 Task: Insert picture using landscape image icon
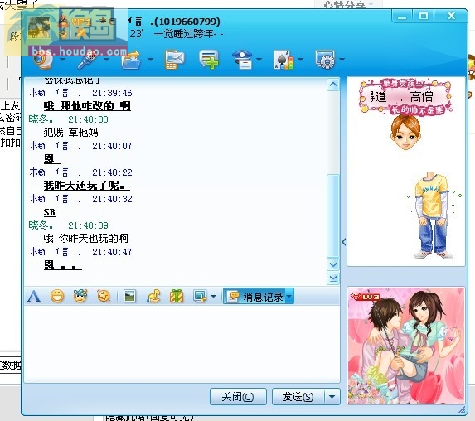tap(130, 296)
